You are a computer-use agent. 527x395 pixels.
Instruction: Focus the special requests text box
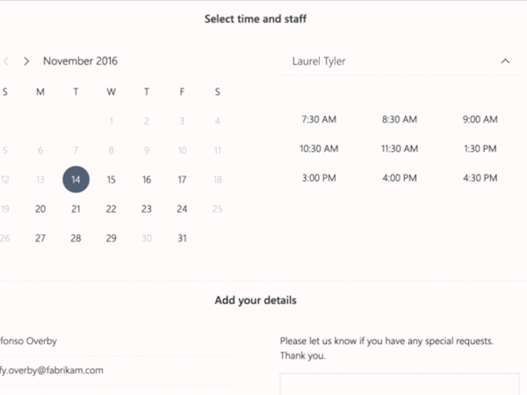[400, 384]
